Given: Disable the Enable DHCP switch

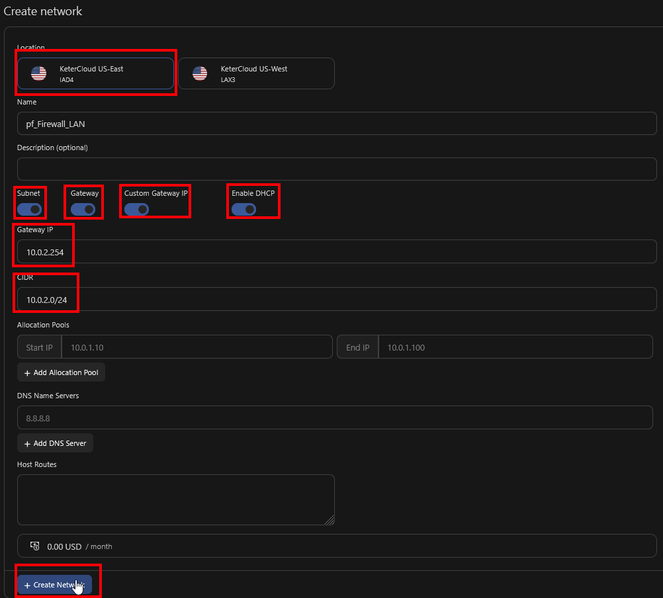Looking at the screenshot, I should coord(243,208).
